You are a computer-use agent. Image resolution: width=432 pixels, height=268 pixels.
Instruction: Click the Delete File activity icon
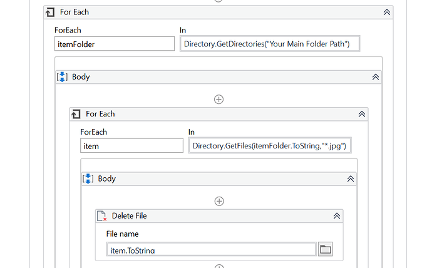(x=101, y=215)
